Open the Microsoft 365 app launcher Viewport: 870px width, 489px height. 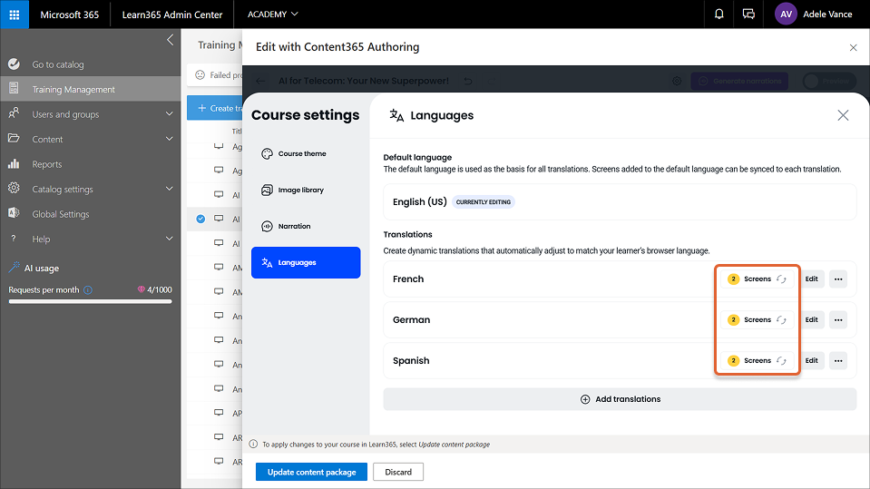click(x=15, y=15)
